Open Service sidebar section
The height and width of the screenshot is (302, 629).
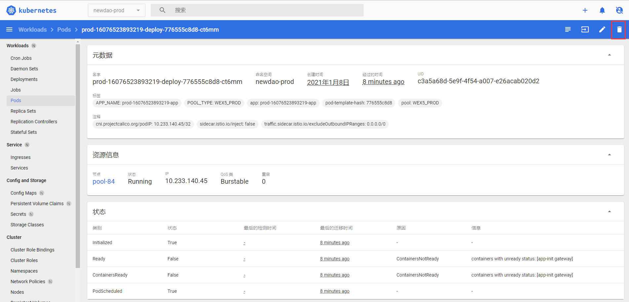click(x=14, y=145)
